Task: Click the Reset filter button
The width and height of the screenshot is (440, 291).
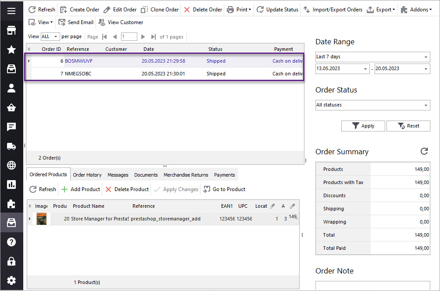Action: coord(408,126)
